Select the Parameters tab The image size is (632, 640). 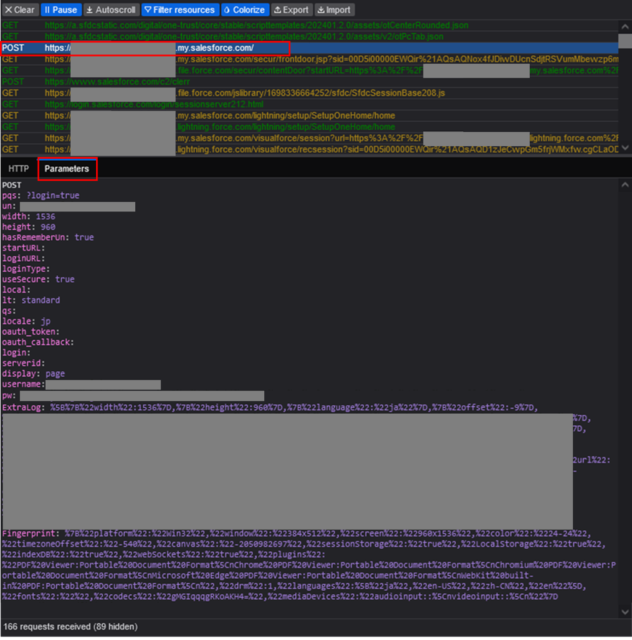[67, 168]
